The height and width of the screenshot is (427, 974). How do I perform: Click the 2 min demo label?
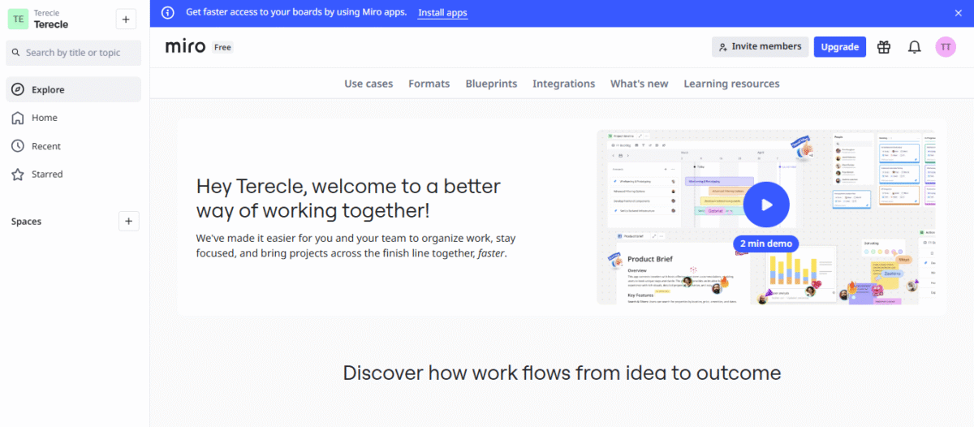coord(766,244)
